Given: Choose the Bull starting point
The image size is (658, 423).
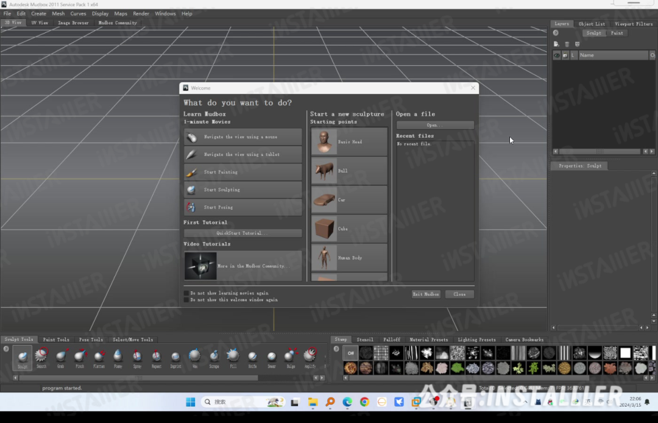Looking at the screenshot, I should point(349,171).
